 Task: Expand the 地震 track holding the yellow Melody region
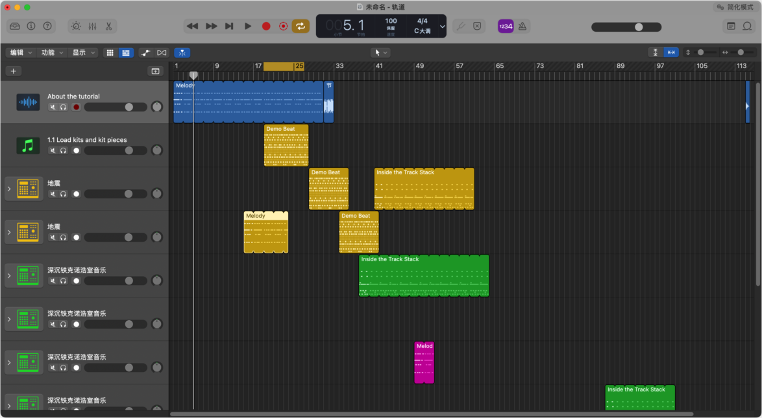pos(8,233)
